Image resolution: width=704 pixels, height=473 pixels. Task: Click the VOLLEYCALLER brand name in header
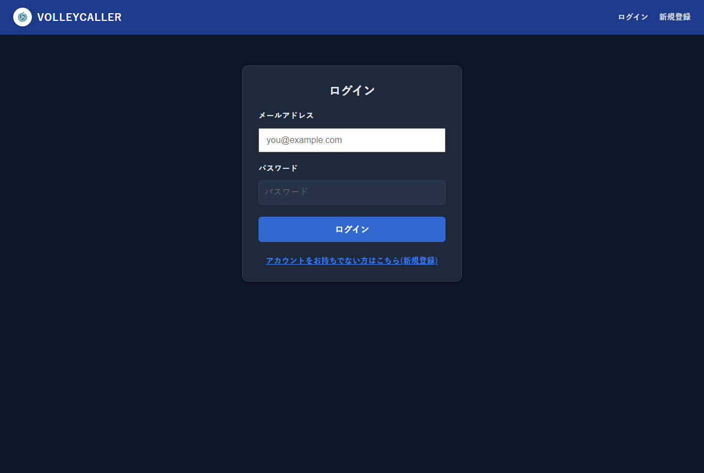[79, 17]
